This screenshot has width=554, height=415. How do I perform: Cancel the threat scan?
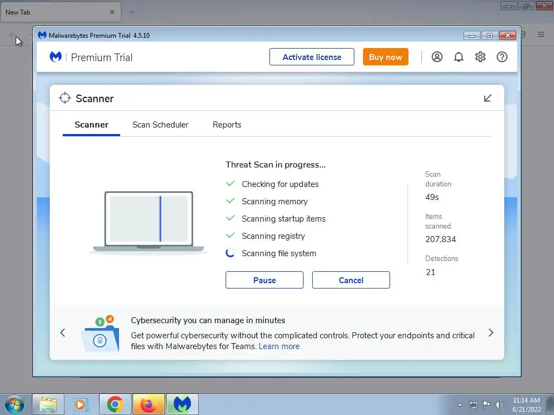[351, 280]
